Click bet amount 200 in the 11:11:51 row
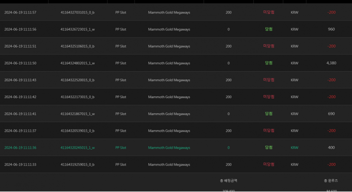352x192 pixels. pyautogui.click(x=228, y=46)
